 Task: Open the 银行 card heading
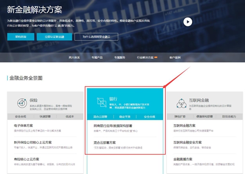113,99
